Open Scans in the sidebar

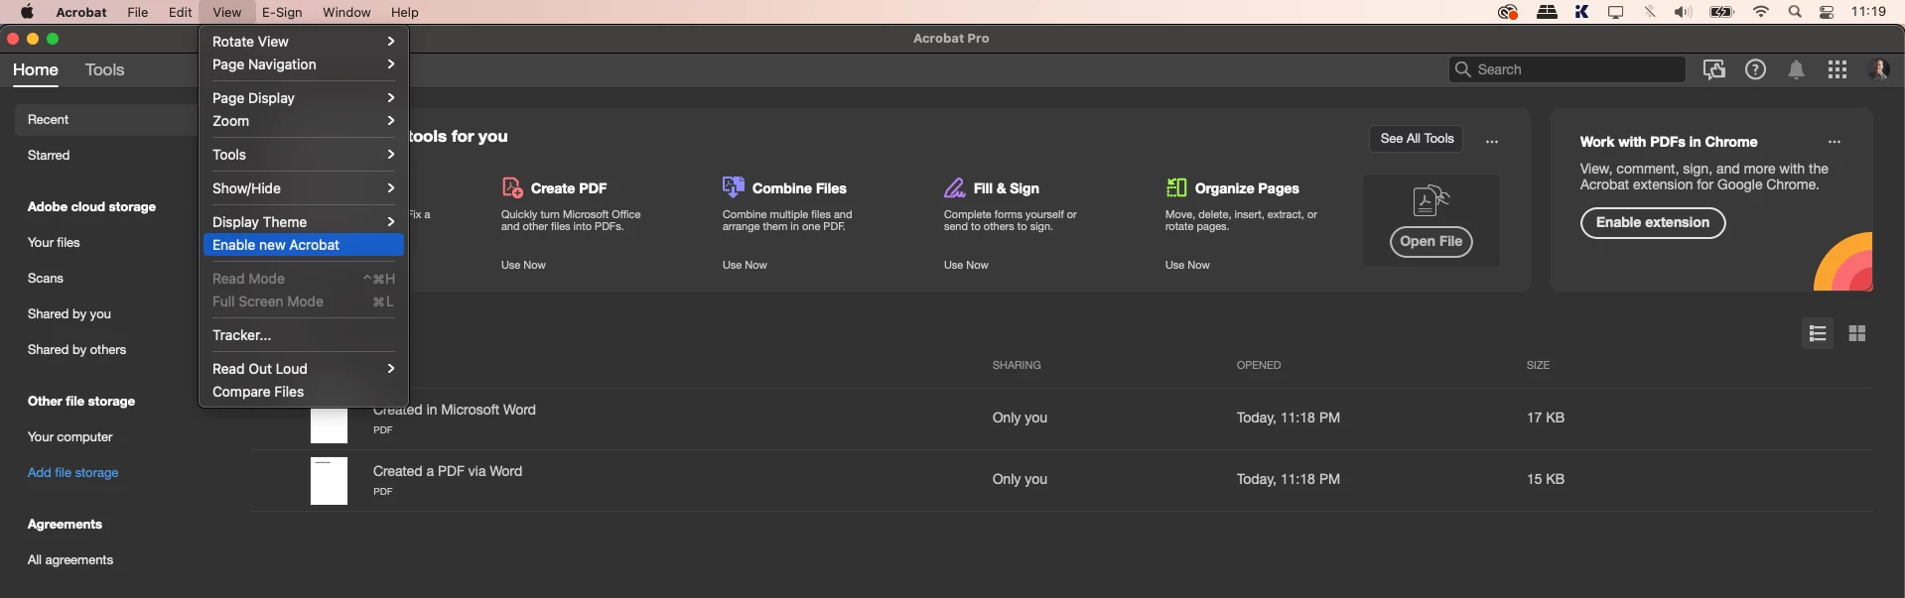point(46,279)
